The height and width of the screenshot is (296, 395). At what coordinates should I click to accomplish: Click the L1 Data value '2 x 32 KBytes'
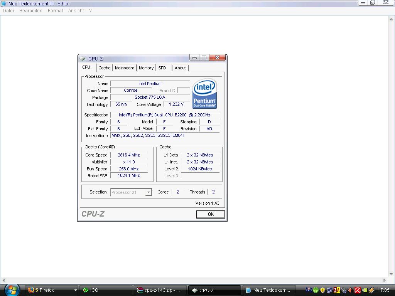click(200, 155)
